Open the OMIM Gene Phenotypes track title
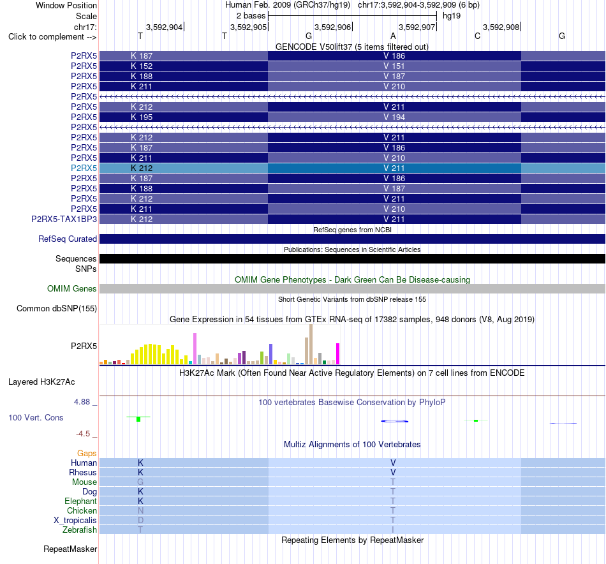 click(x=352, y=279)
